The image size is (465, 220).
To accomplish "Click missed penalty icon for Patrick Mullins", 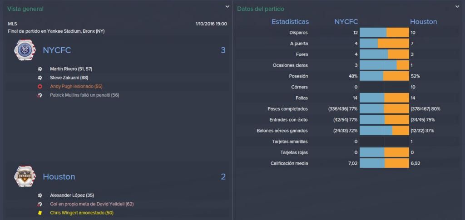I will [x=40, y=95].
